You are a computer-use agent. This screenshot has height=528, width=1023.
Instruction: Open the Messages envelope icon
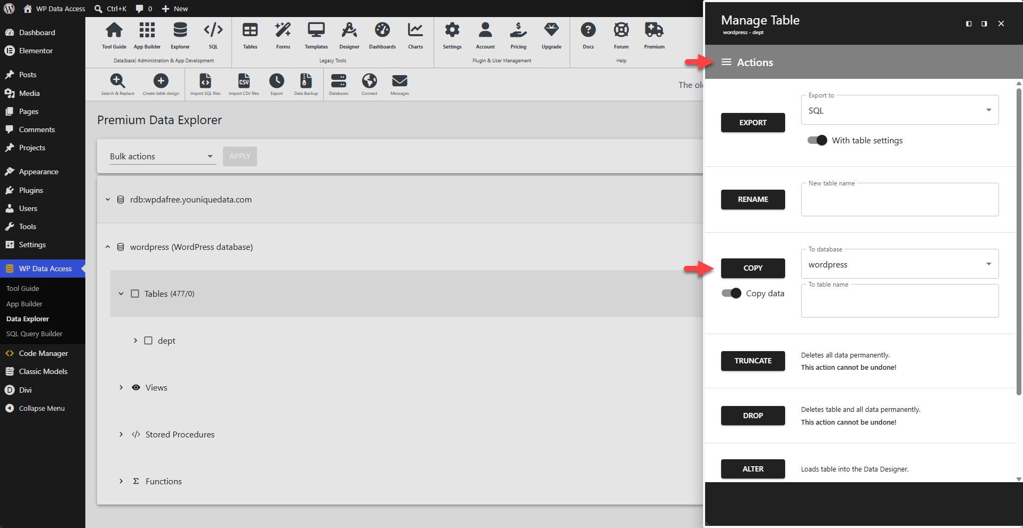pyautogui.click(x=399, y=81)
